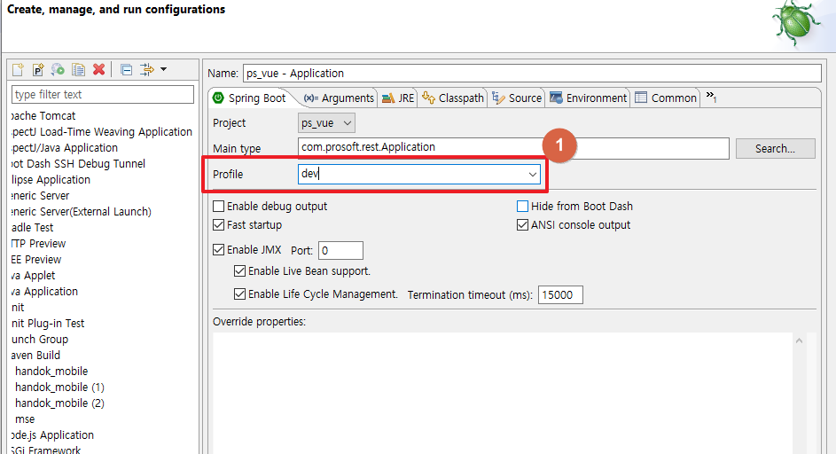Toggle ANSI console output checkbox

522,225
